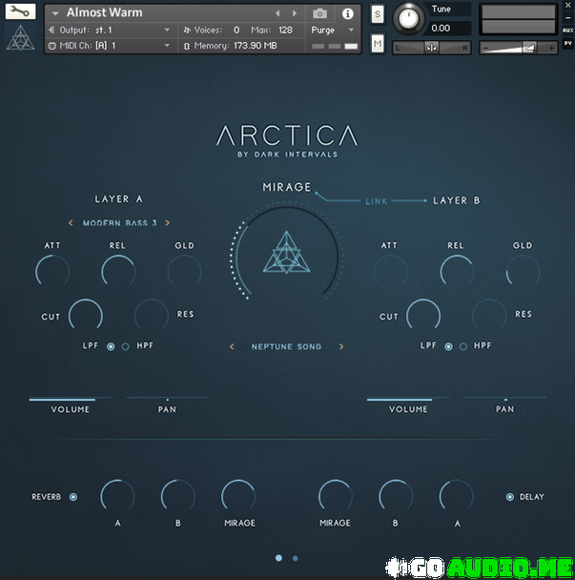
Task: Open instrument info with the i icon
Action: click(347, 13)
